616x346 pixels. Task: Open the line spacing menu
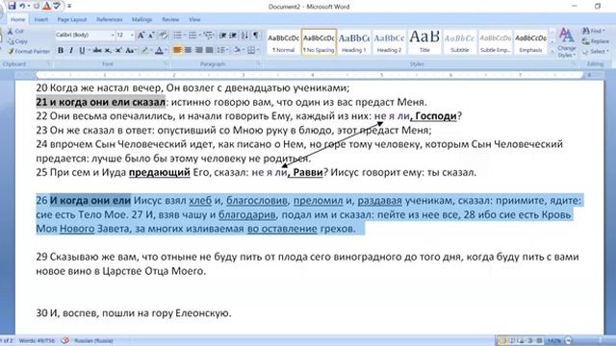pyautogui.click(x=222, y=50)
